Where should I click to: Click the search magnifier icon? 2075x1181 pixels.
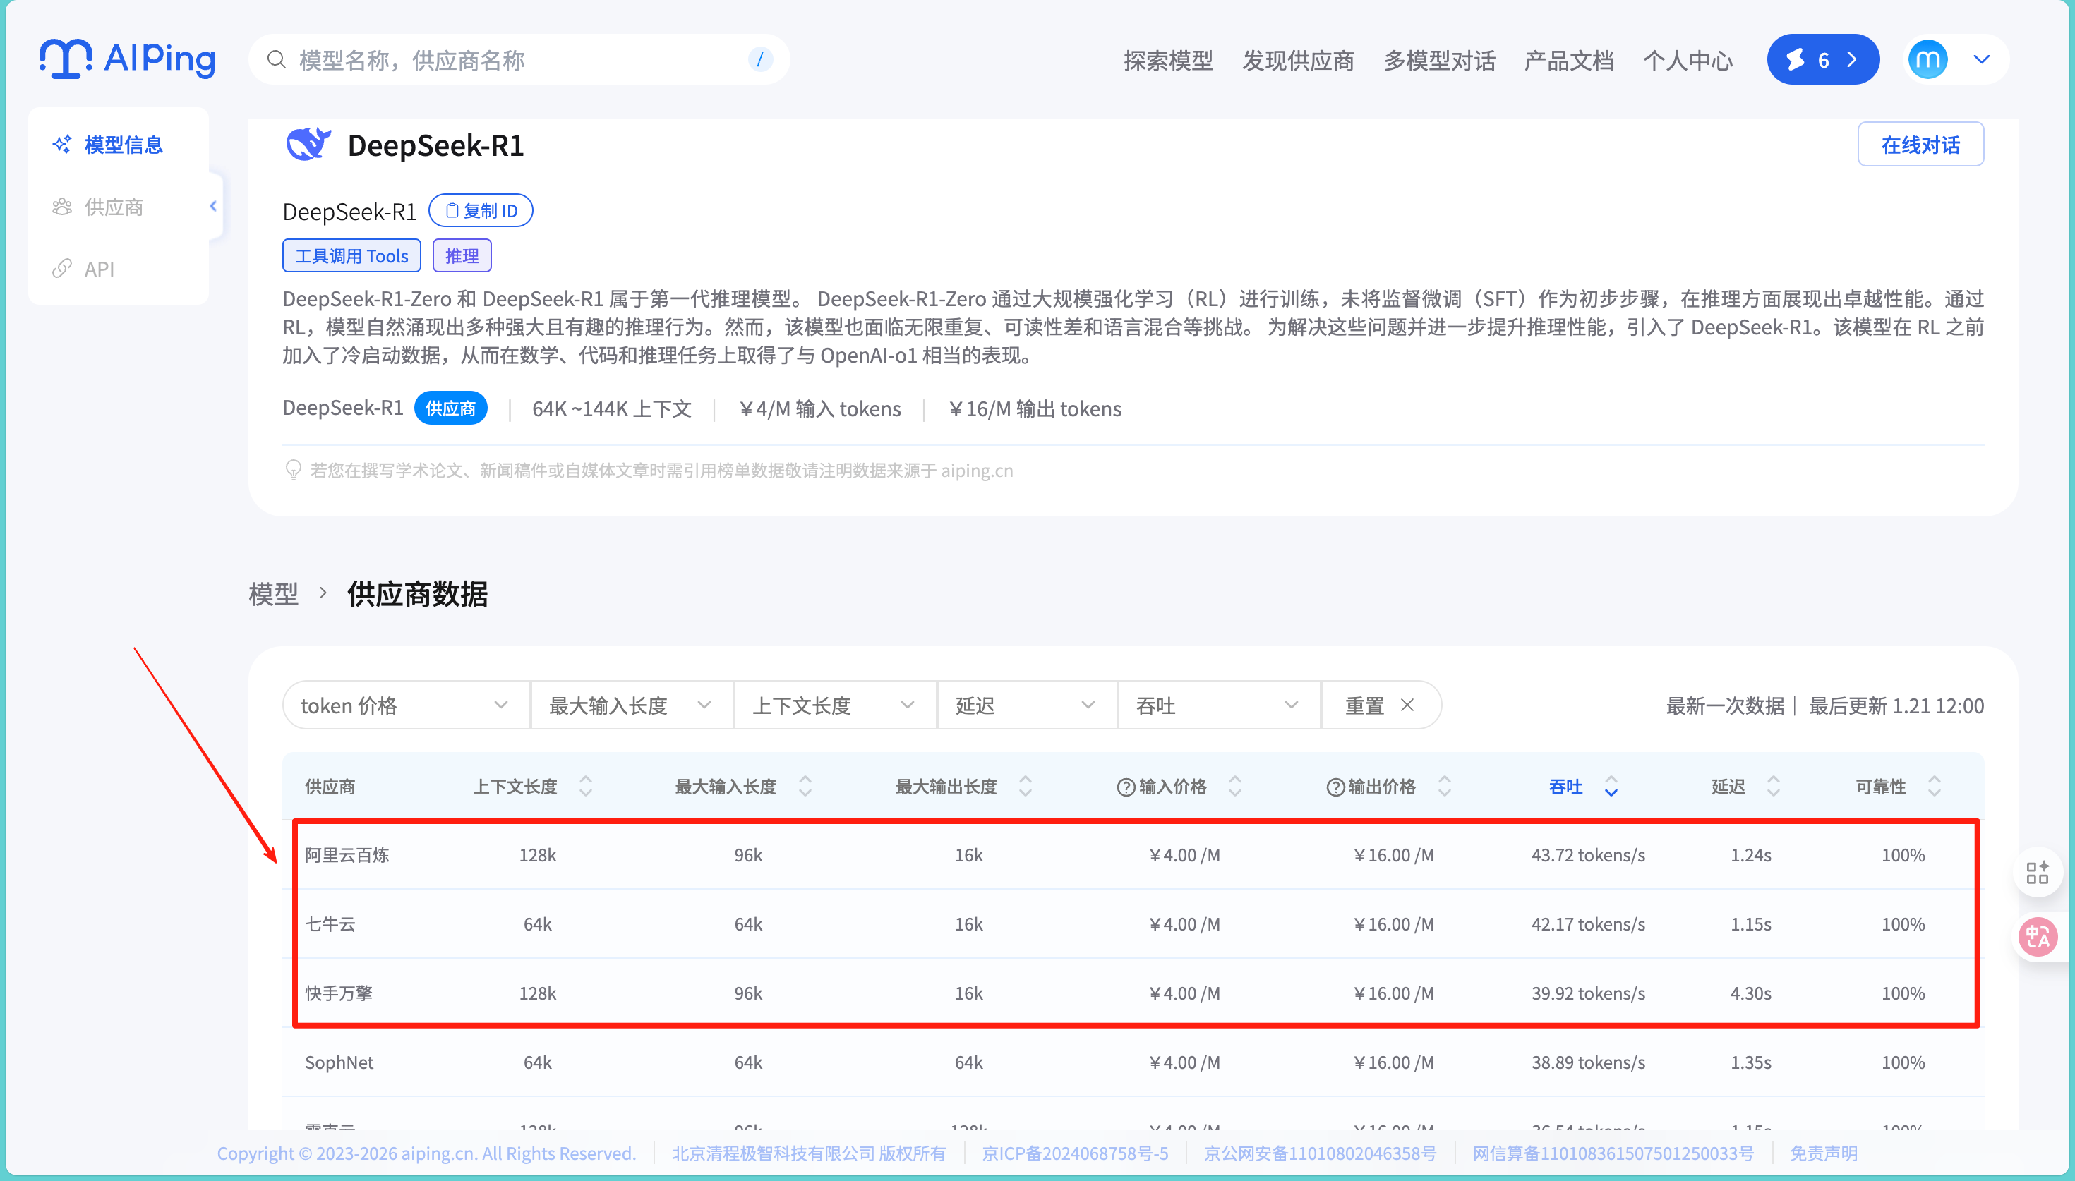(x=276, y=59)
